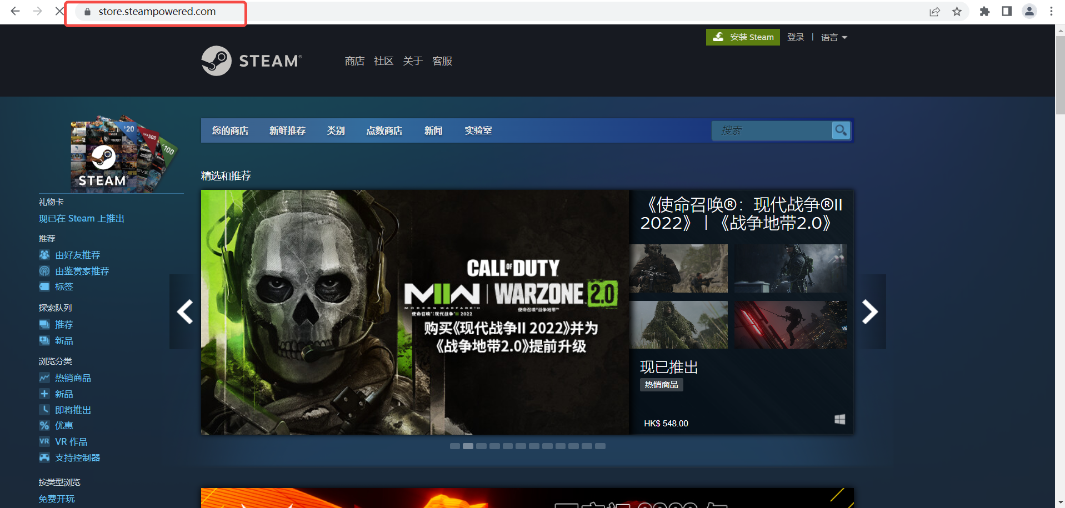Click the browser forward arrow

pyautogui.click(x=37, y=11)
